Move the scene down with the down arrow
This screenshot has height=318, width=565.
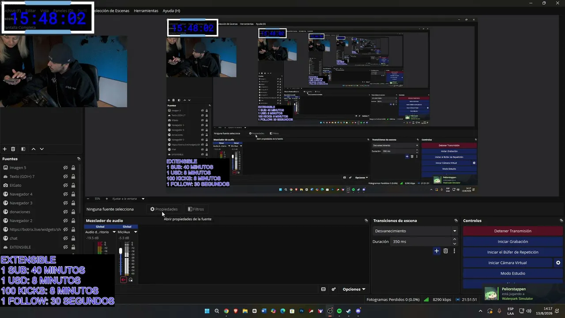tap(42, 149)
